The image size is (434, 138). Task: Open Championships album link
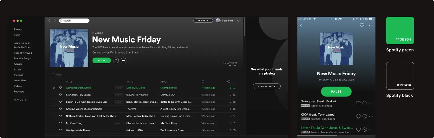(x=169, y=88)
